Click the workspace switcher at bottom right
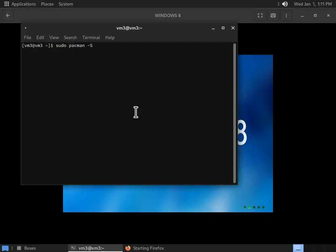 click(298, 248)
